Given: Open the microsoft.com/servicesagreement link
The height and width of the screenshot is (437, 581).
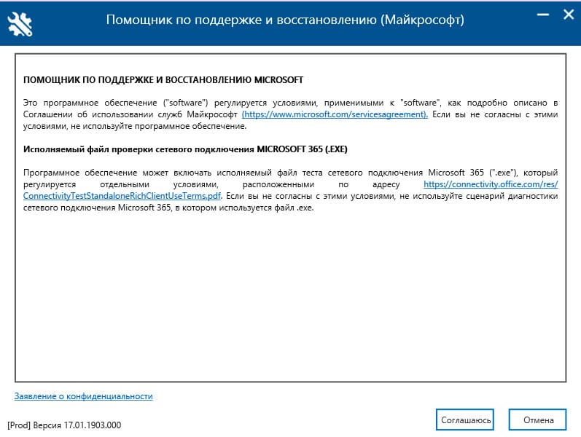Looking at the screenshot, I should pos(335,114).
